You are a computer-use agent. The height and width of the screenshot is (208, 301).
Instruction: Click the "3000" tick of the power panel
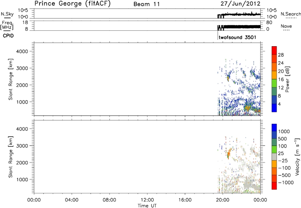click(x=22, y=68)
